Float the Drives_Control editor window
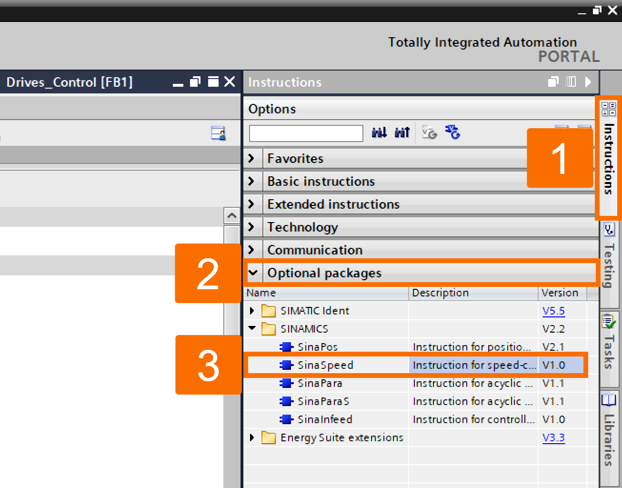Screen dimensions: 622x488 coord(195,82)
